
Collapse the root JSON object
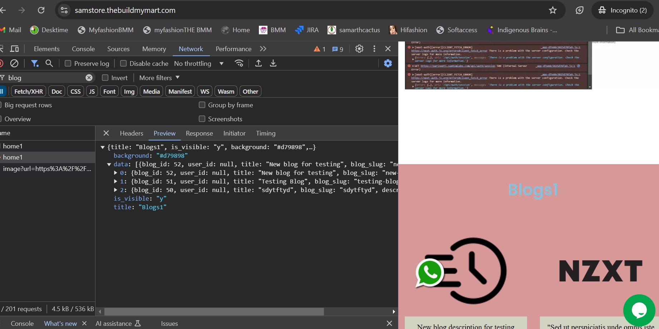[103, 147]
